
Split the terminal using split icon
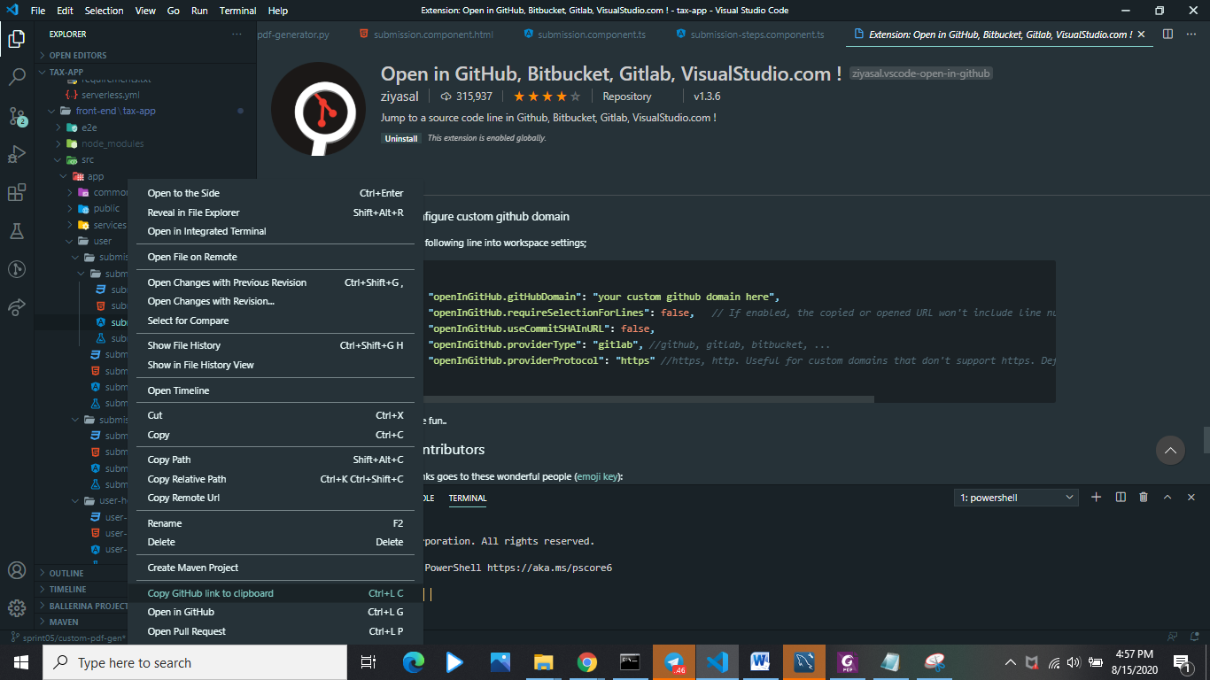tap(1121, 498)
